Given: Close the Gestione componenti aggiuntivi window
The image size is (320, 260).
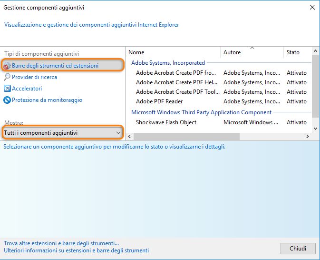Looking at the screenshot, I should click(312, 8).
